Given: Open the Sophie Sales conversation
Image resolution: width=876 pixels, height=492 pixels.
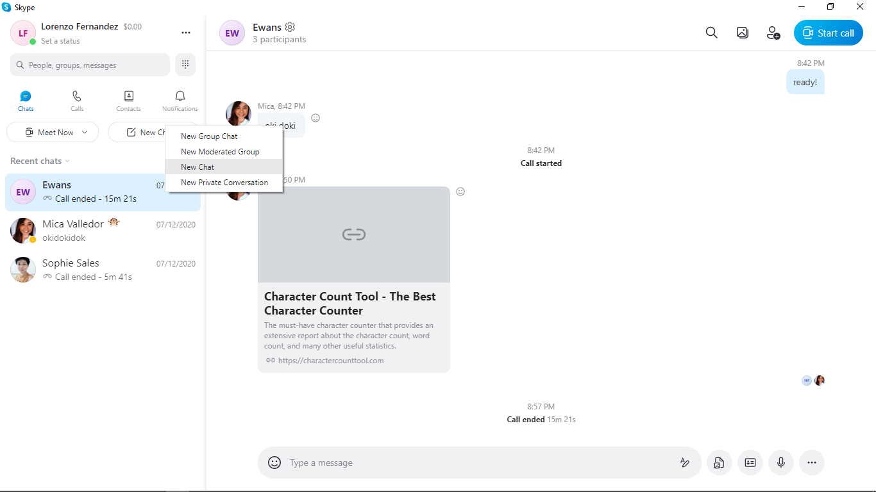Looking at the screenshot, I should pyautogui.click(x=103, y=270).
